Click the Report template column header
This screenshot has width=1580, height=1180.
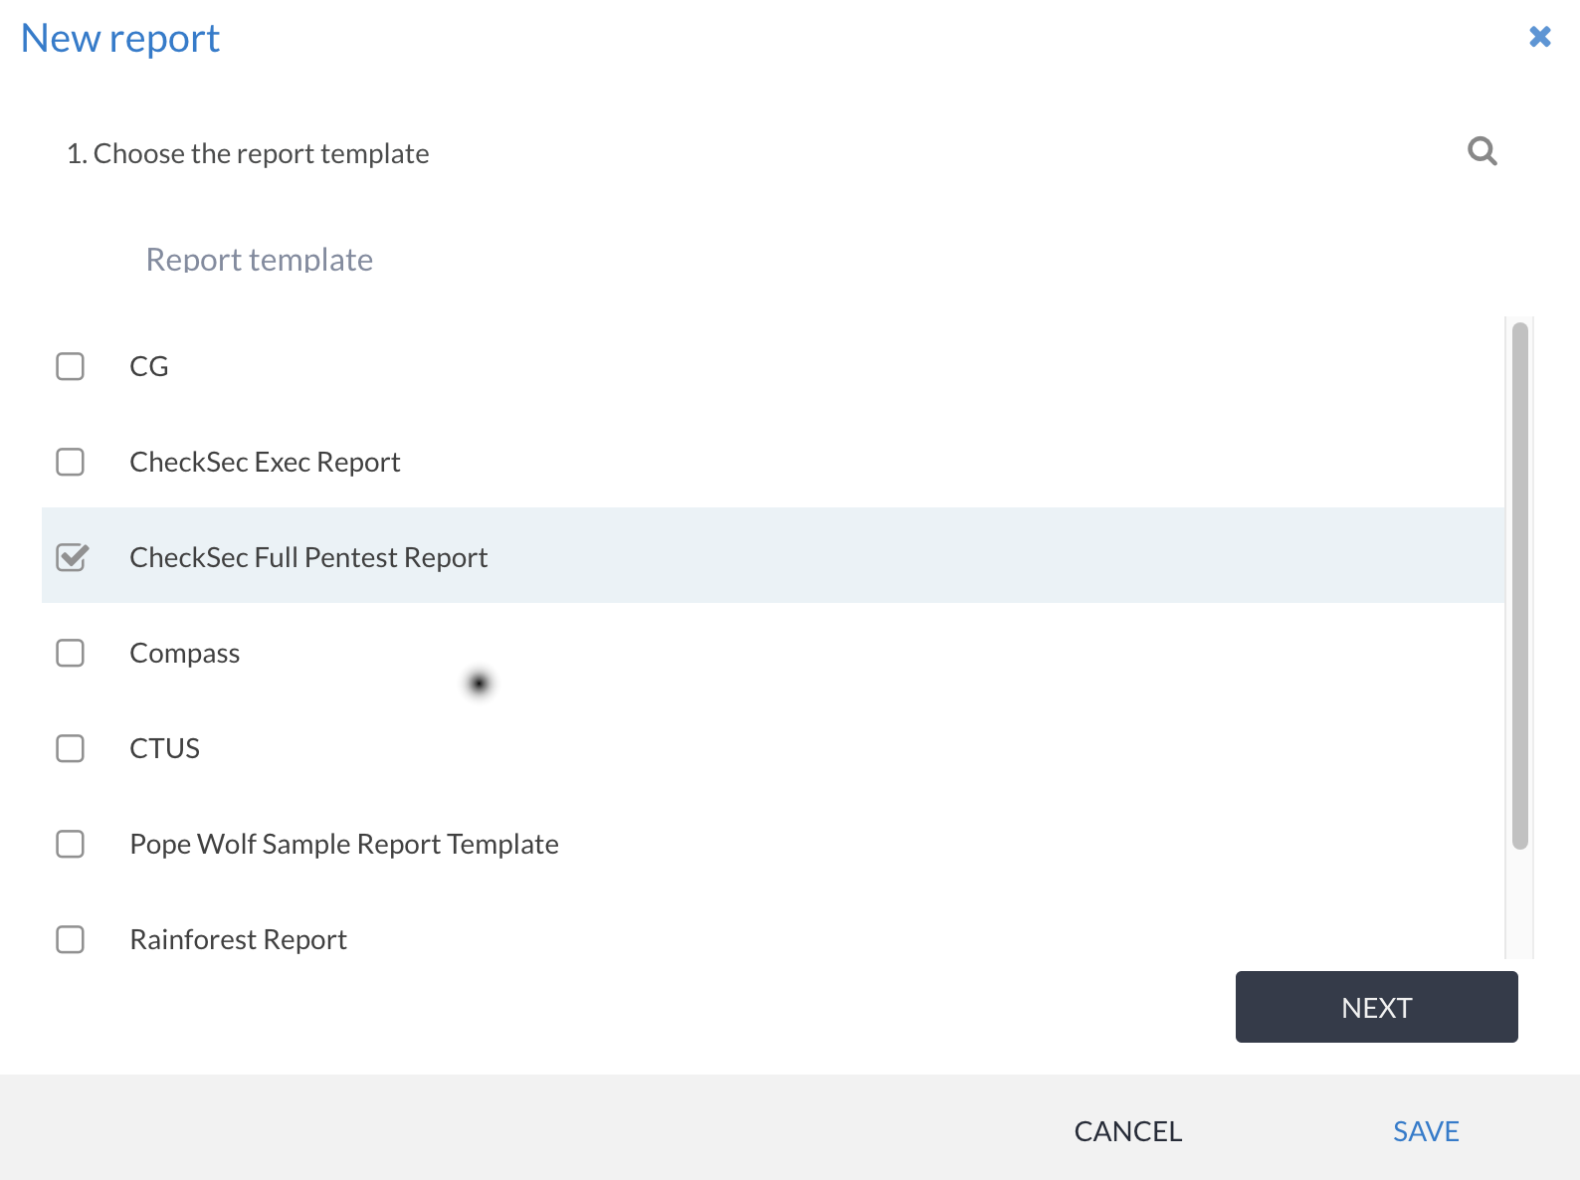coord(260,260)
